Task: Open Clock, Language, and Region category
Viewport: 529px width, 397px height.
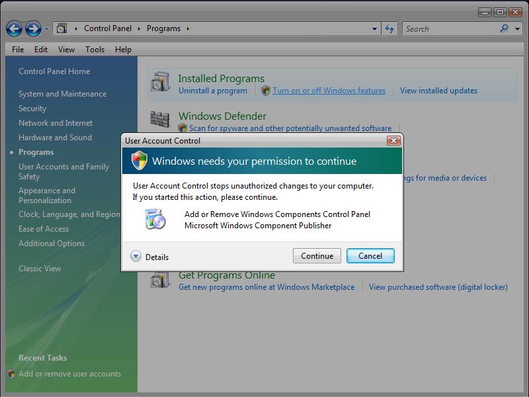Action: point(69,214)
